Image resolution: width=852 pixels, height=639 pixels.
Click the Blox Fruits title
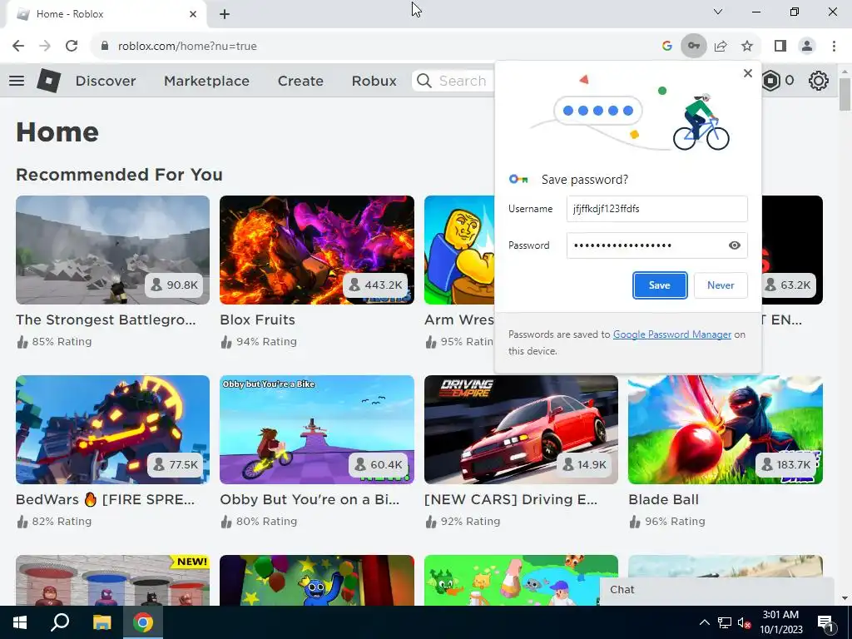(258, 319)
